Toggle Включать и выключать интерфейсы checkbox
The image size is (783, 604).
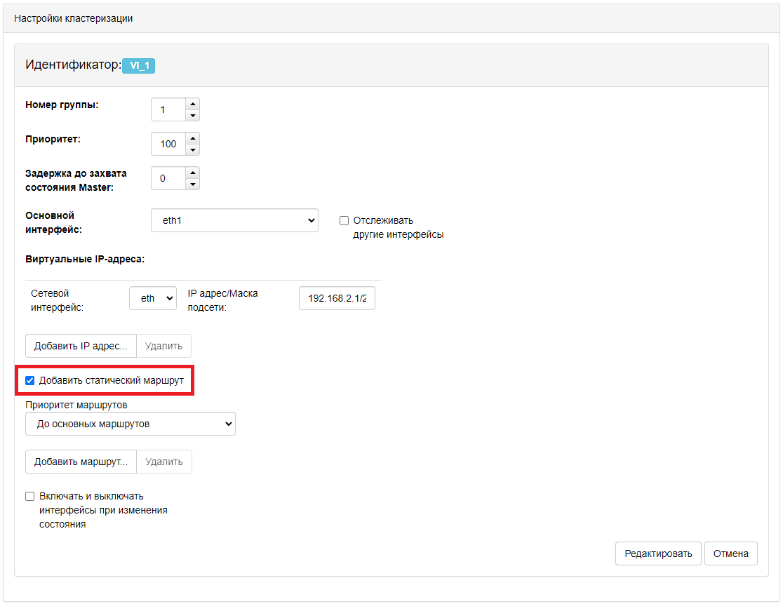point(30,496)
